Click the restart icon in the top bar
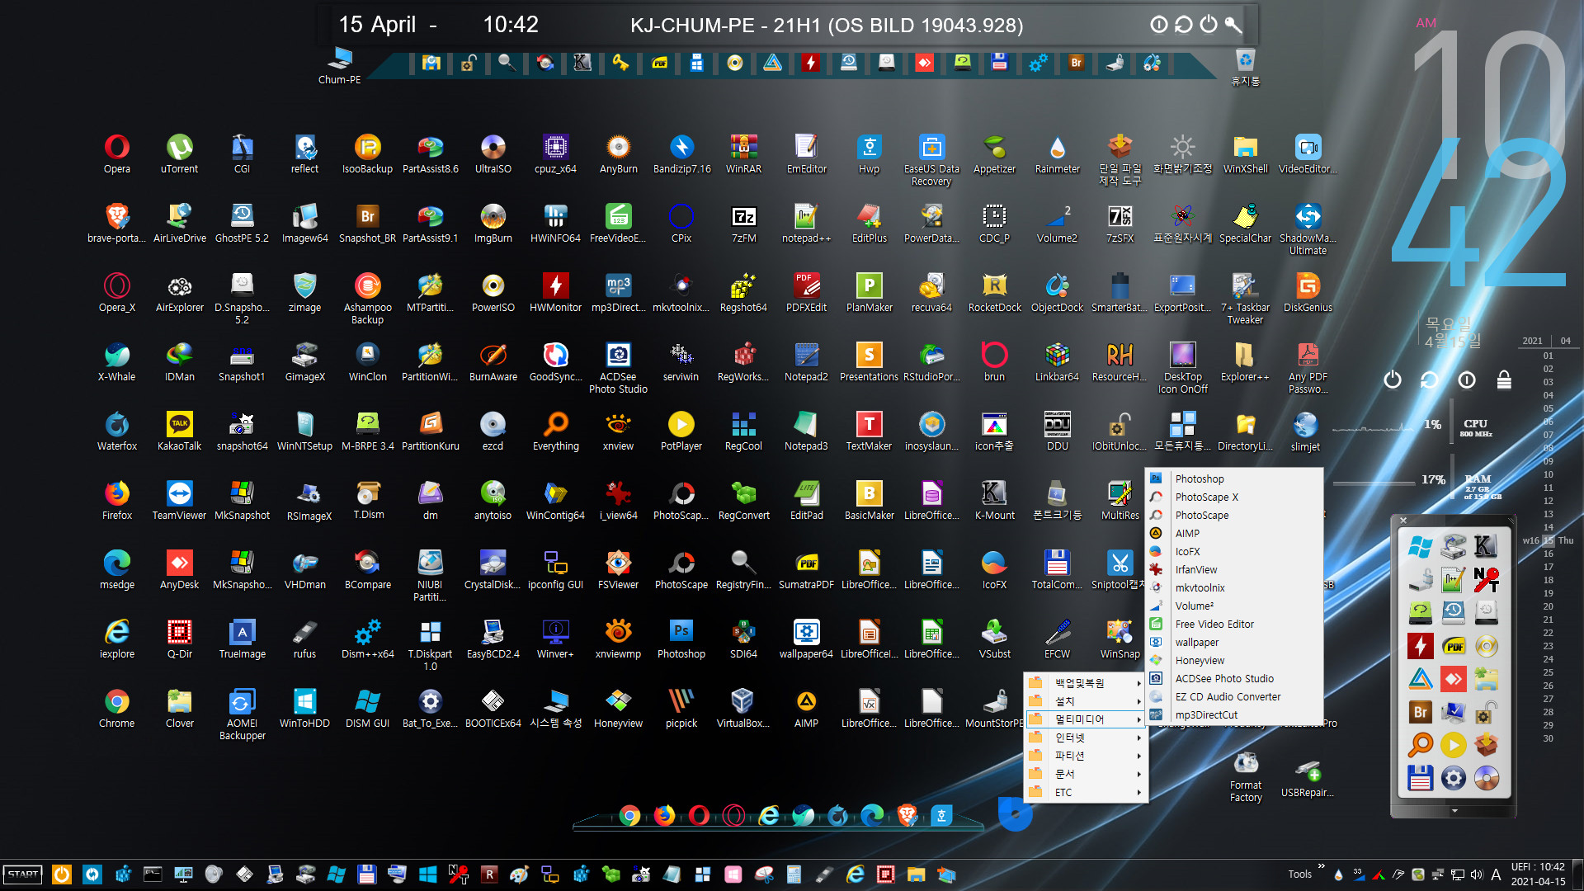The height and width of the screenshot is (891, 1584). [1184, 25]
